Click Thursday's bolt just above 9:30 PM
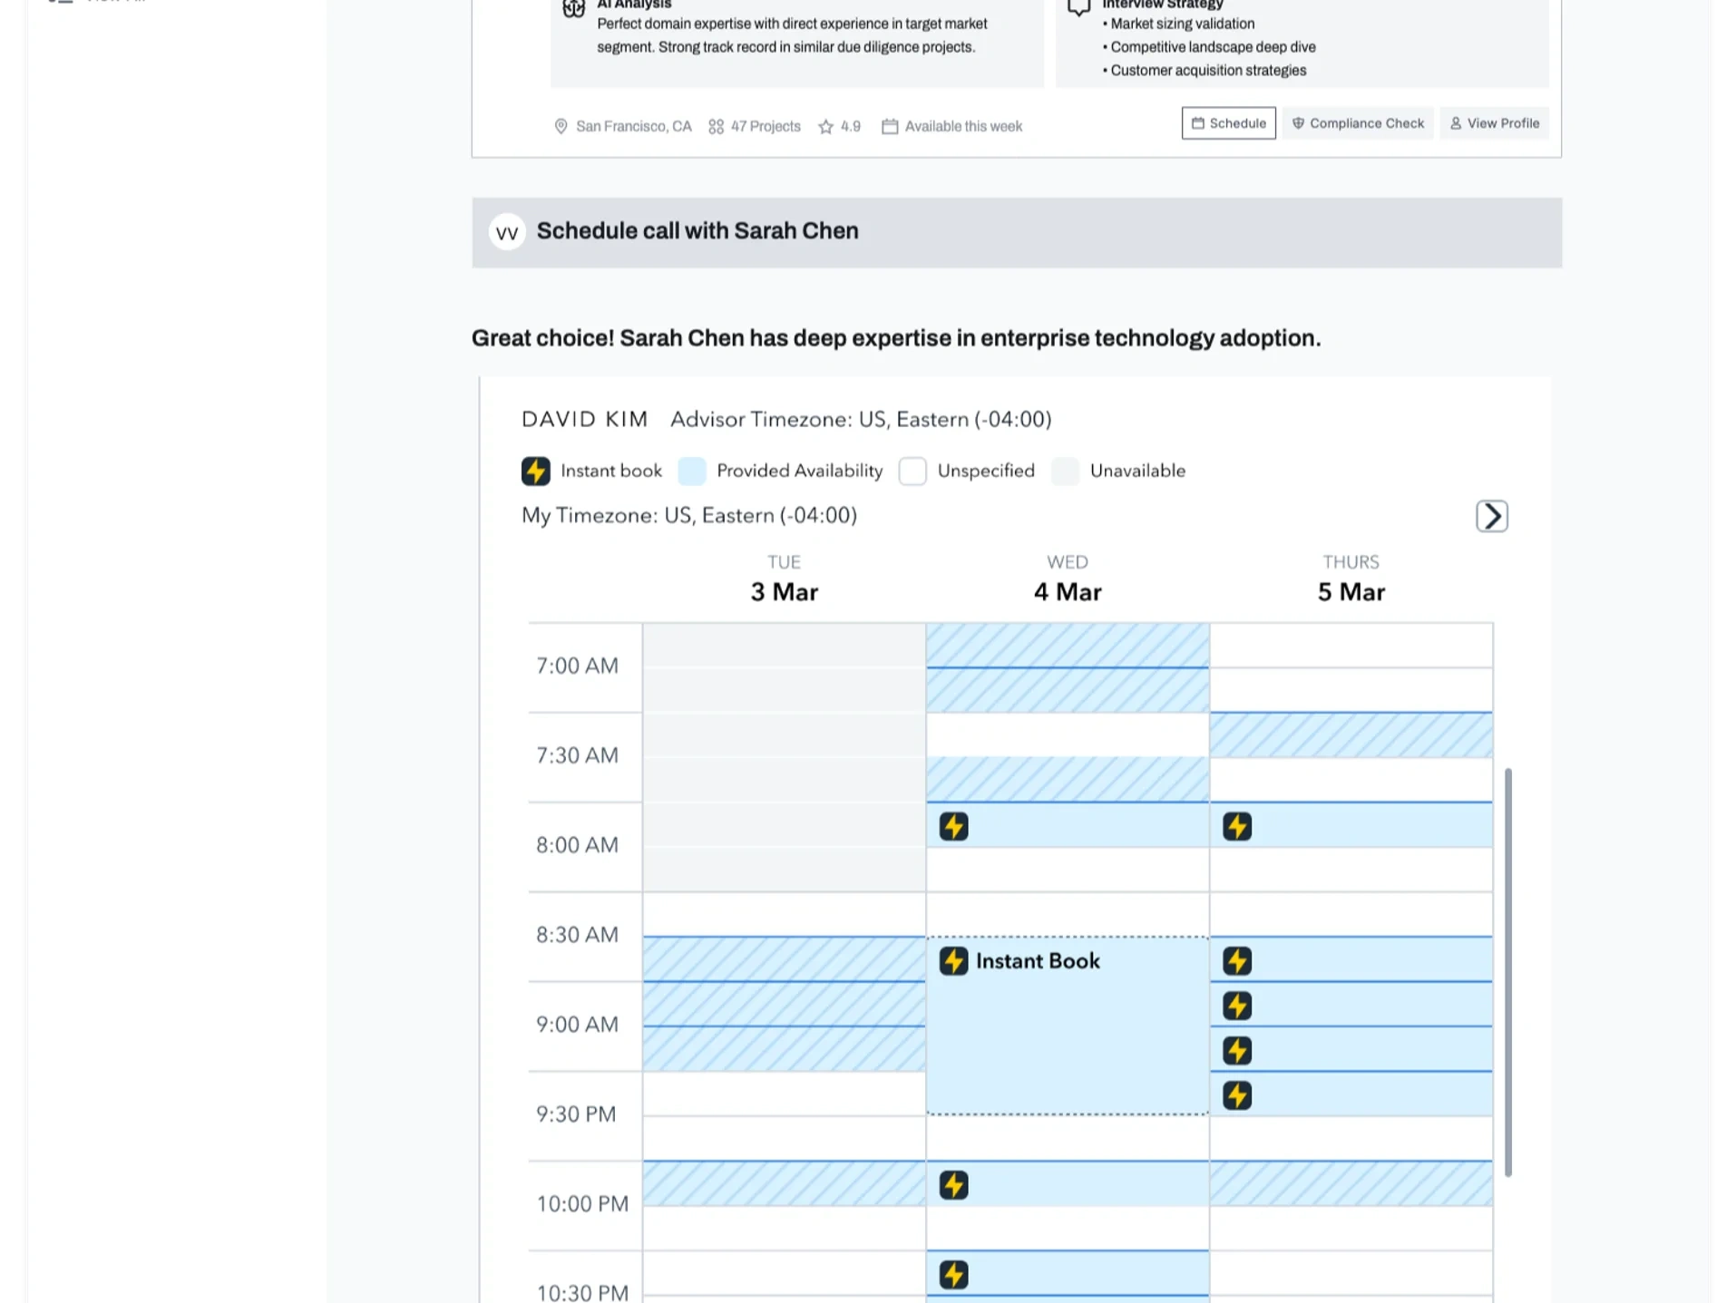Image resolution: width=1736 pixels, height=1303 pixels. (1236, 1095)
